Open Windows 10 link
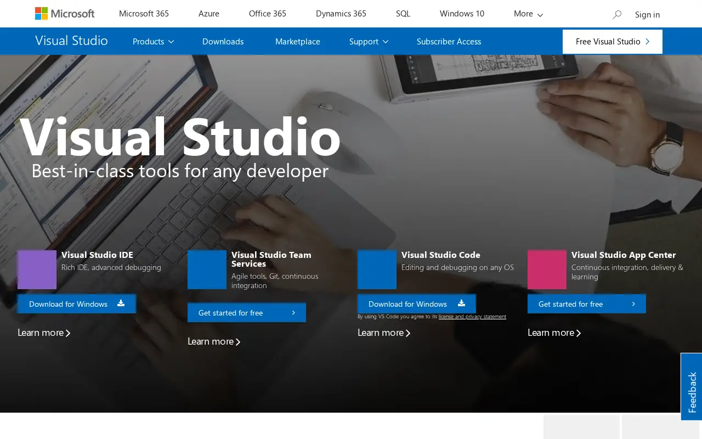702x439 pixels. click(x=462, y=14)
